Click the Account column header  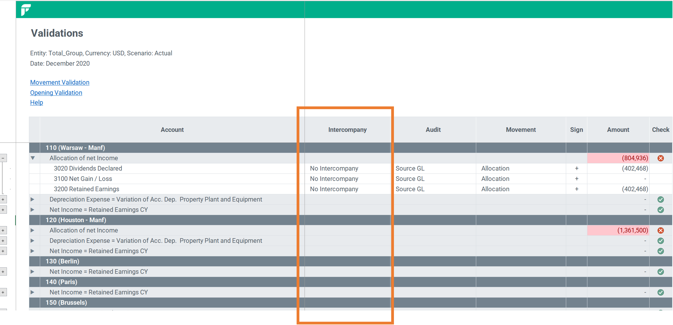tap(172, 130)
